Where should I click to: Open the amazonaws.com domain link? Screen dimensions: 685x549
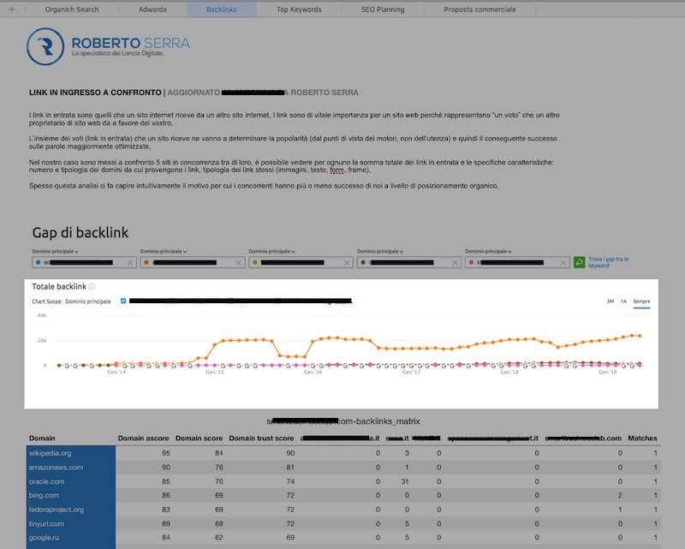(x=56, y=468)
